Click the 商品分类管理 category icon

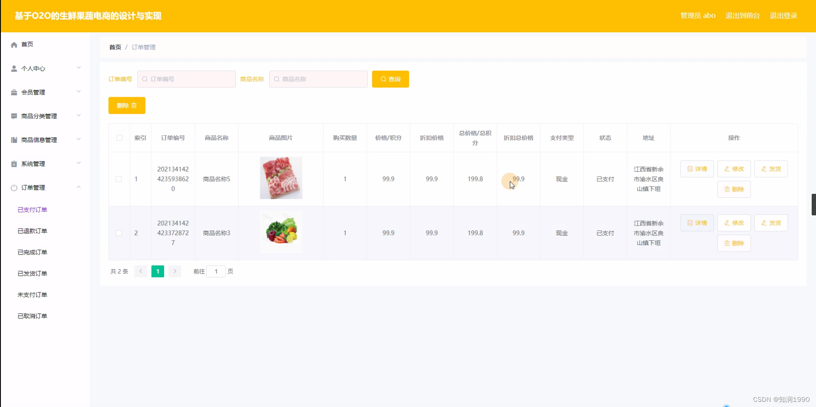pyautogui.click(x=13, y=115)
